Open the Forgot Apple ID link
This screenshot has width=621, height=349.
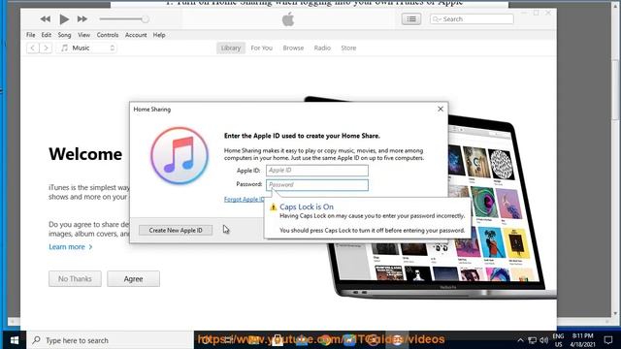tap(244, 199)
